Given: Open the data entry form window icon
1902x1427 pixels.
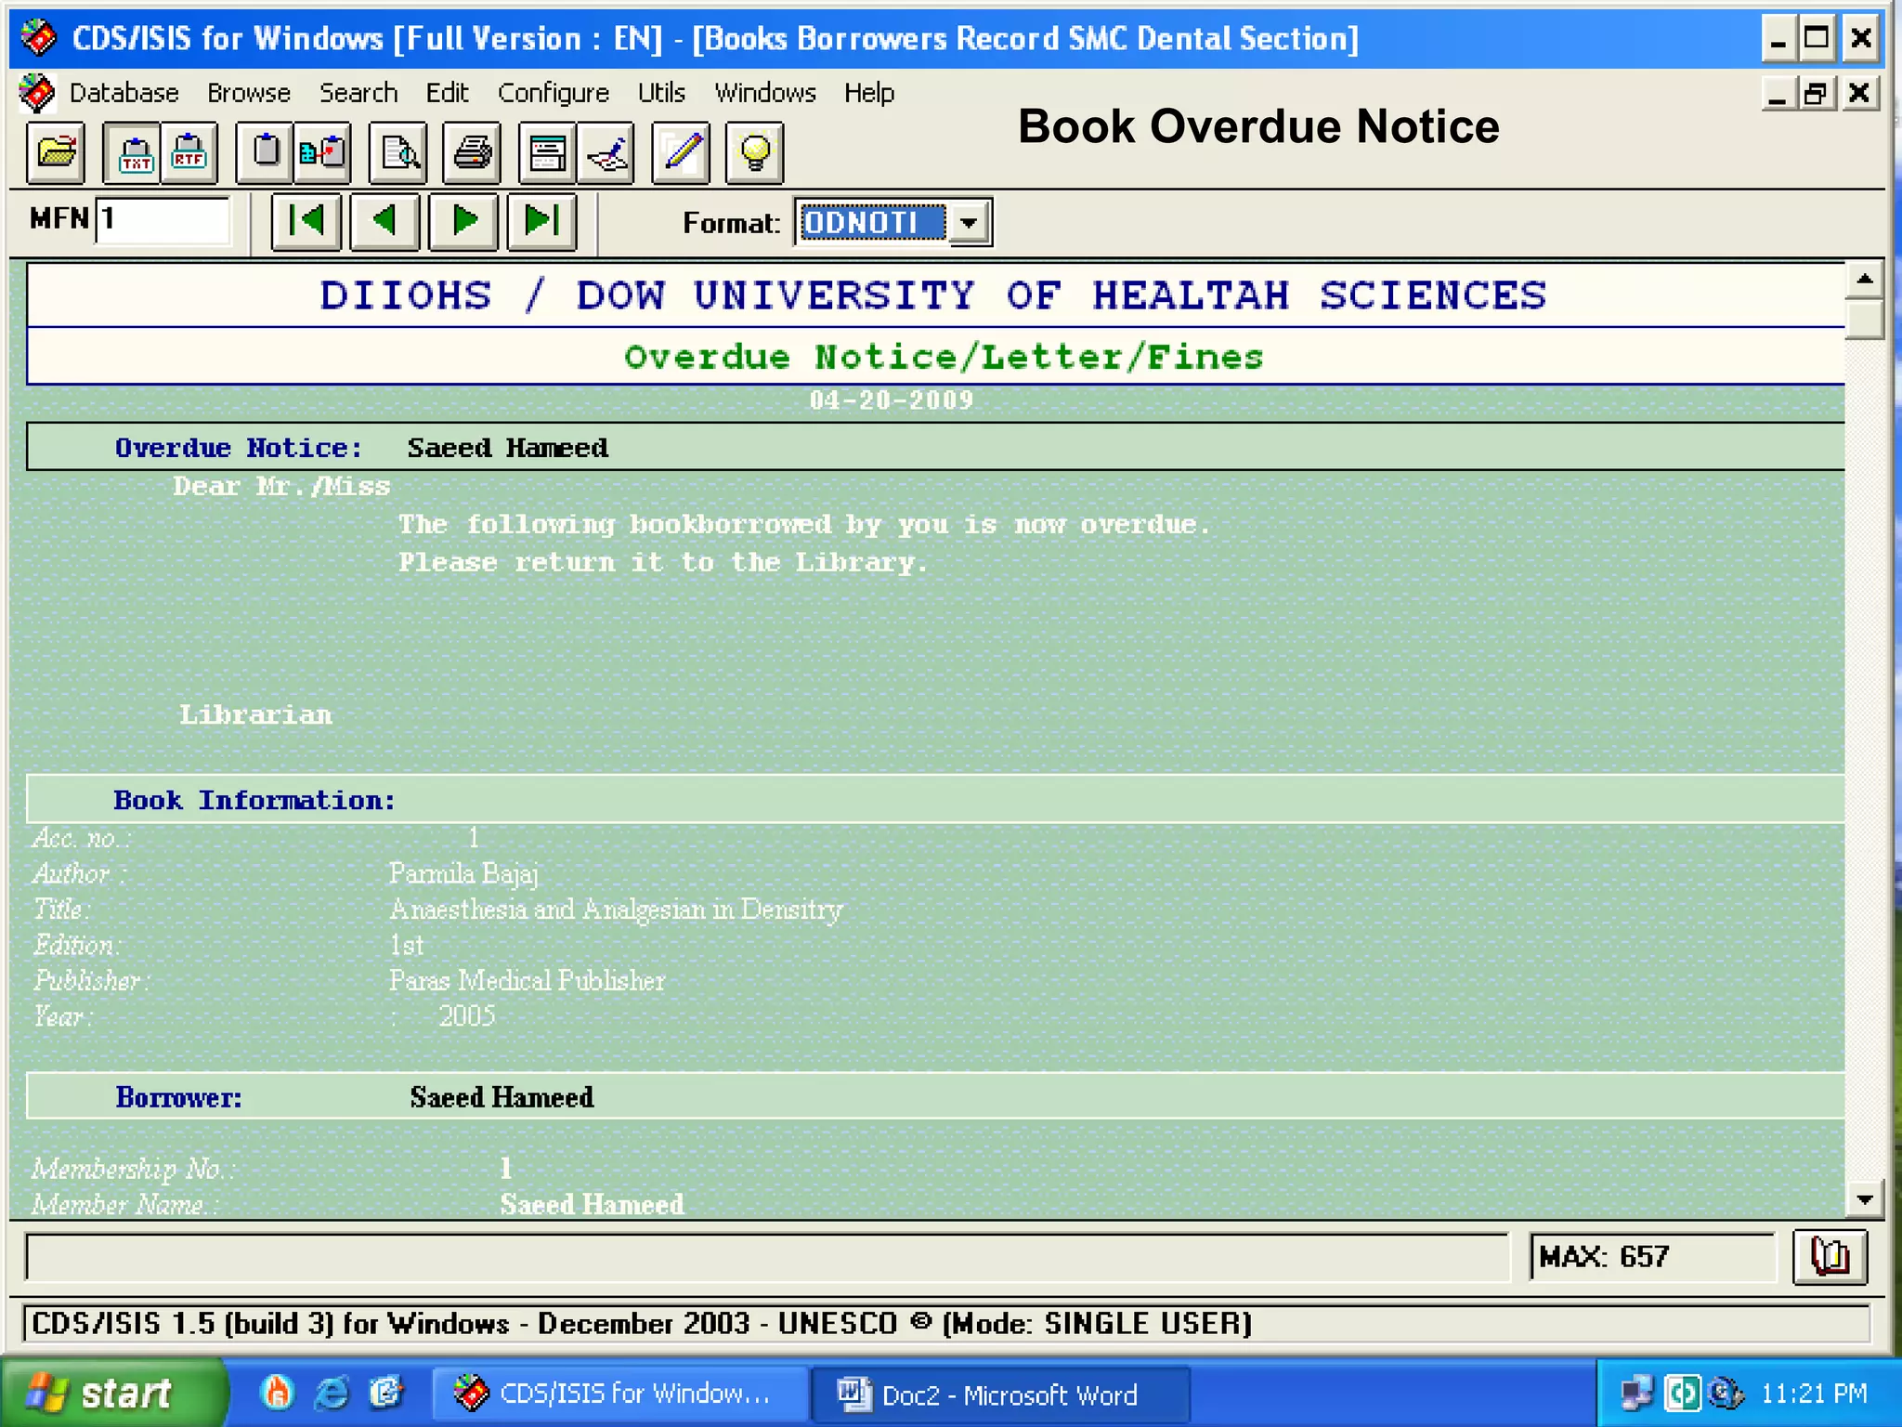Looking at the screenshot, I should [x=547, y=153].
